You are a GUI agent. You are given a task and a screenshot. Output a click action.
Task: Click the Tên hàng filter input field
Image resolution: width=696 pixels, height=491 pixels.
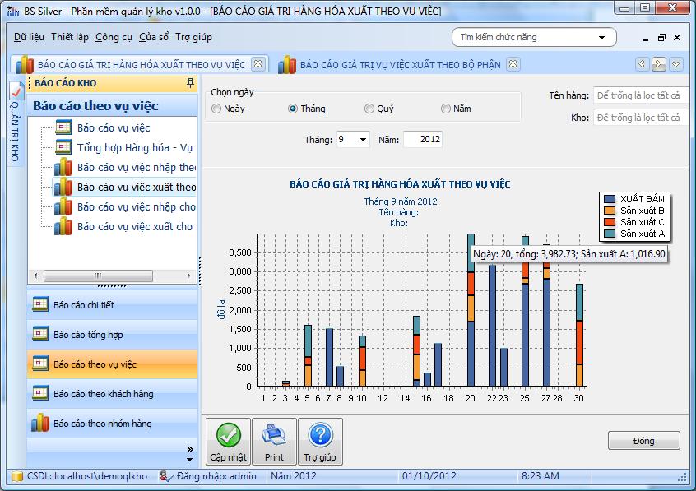(640, 95)
